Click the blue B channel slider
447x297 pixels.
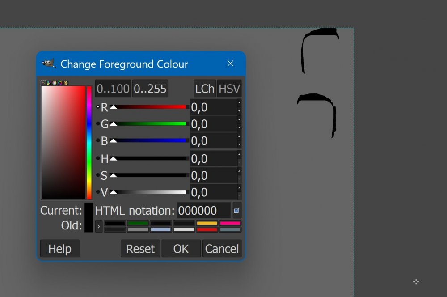149,140
